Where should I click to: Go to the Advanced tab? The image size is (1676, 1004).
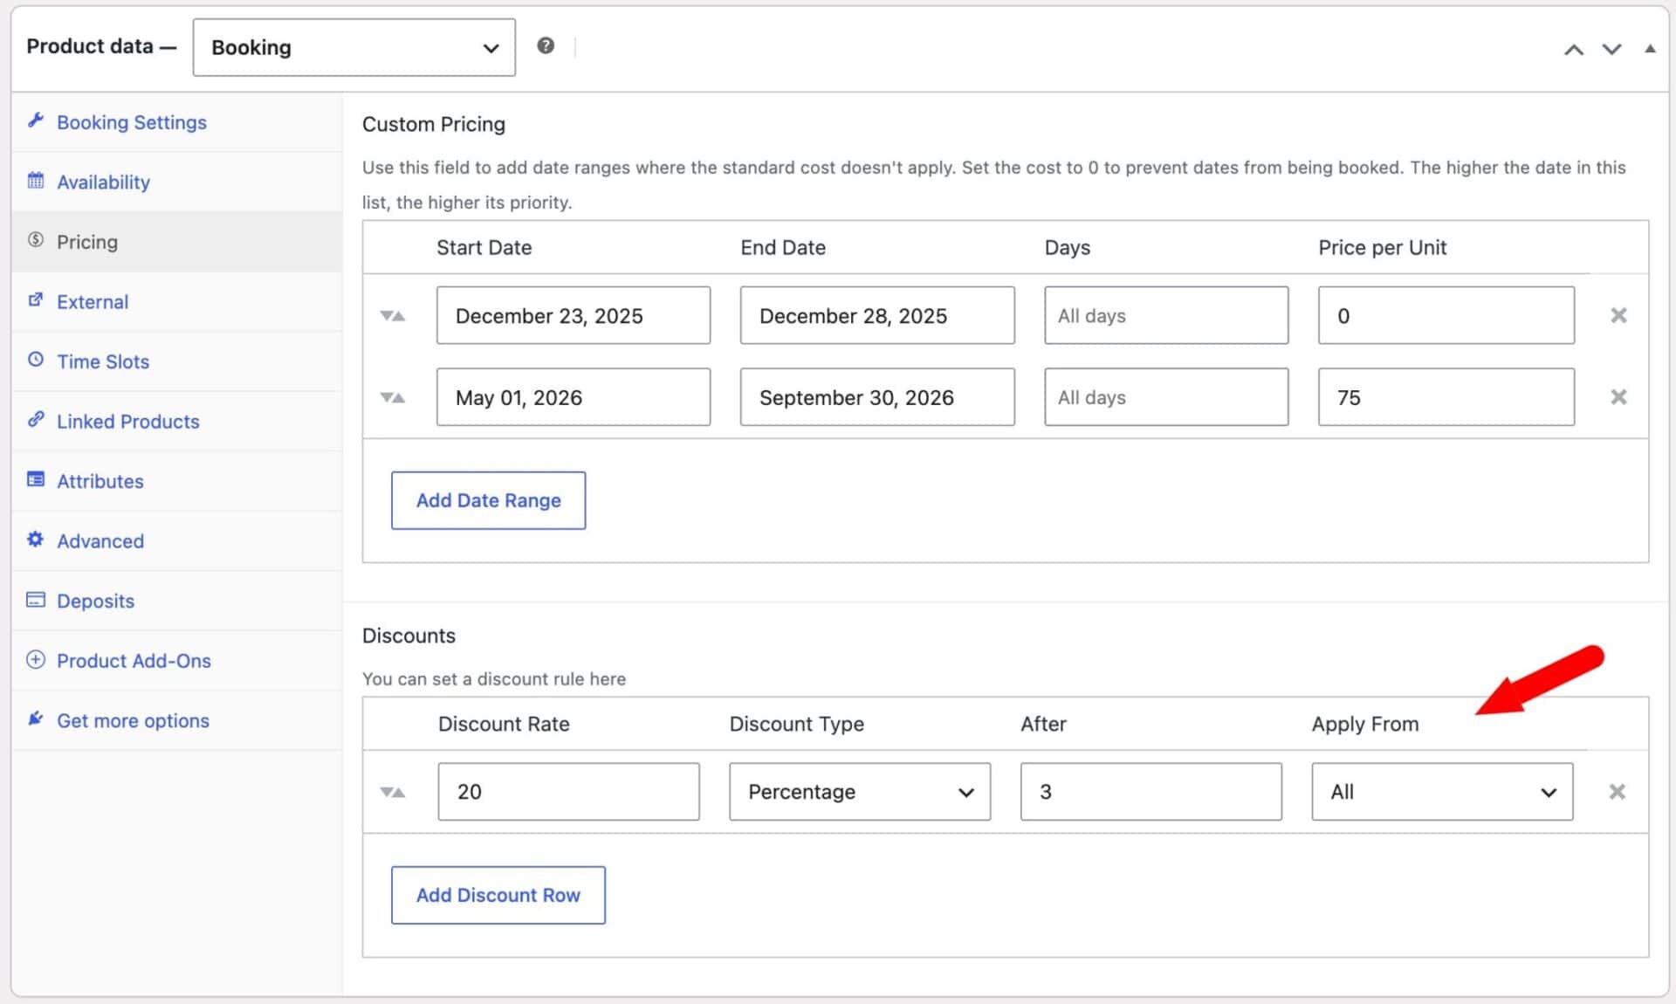click(x=176, y=540)
